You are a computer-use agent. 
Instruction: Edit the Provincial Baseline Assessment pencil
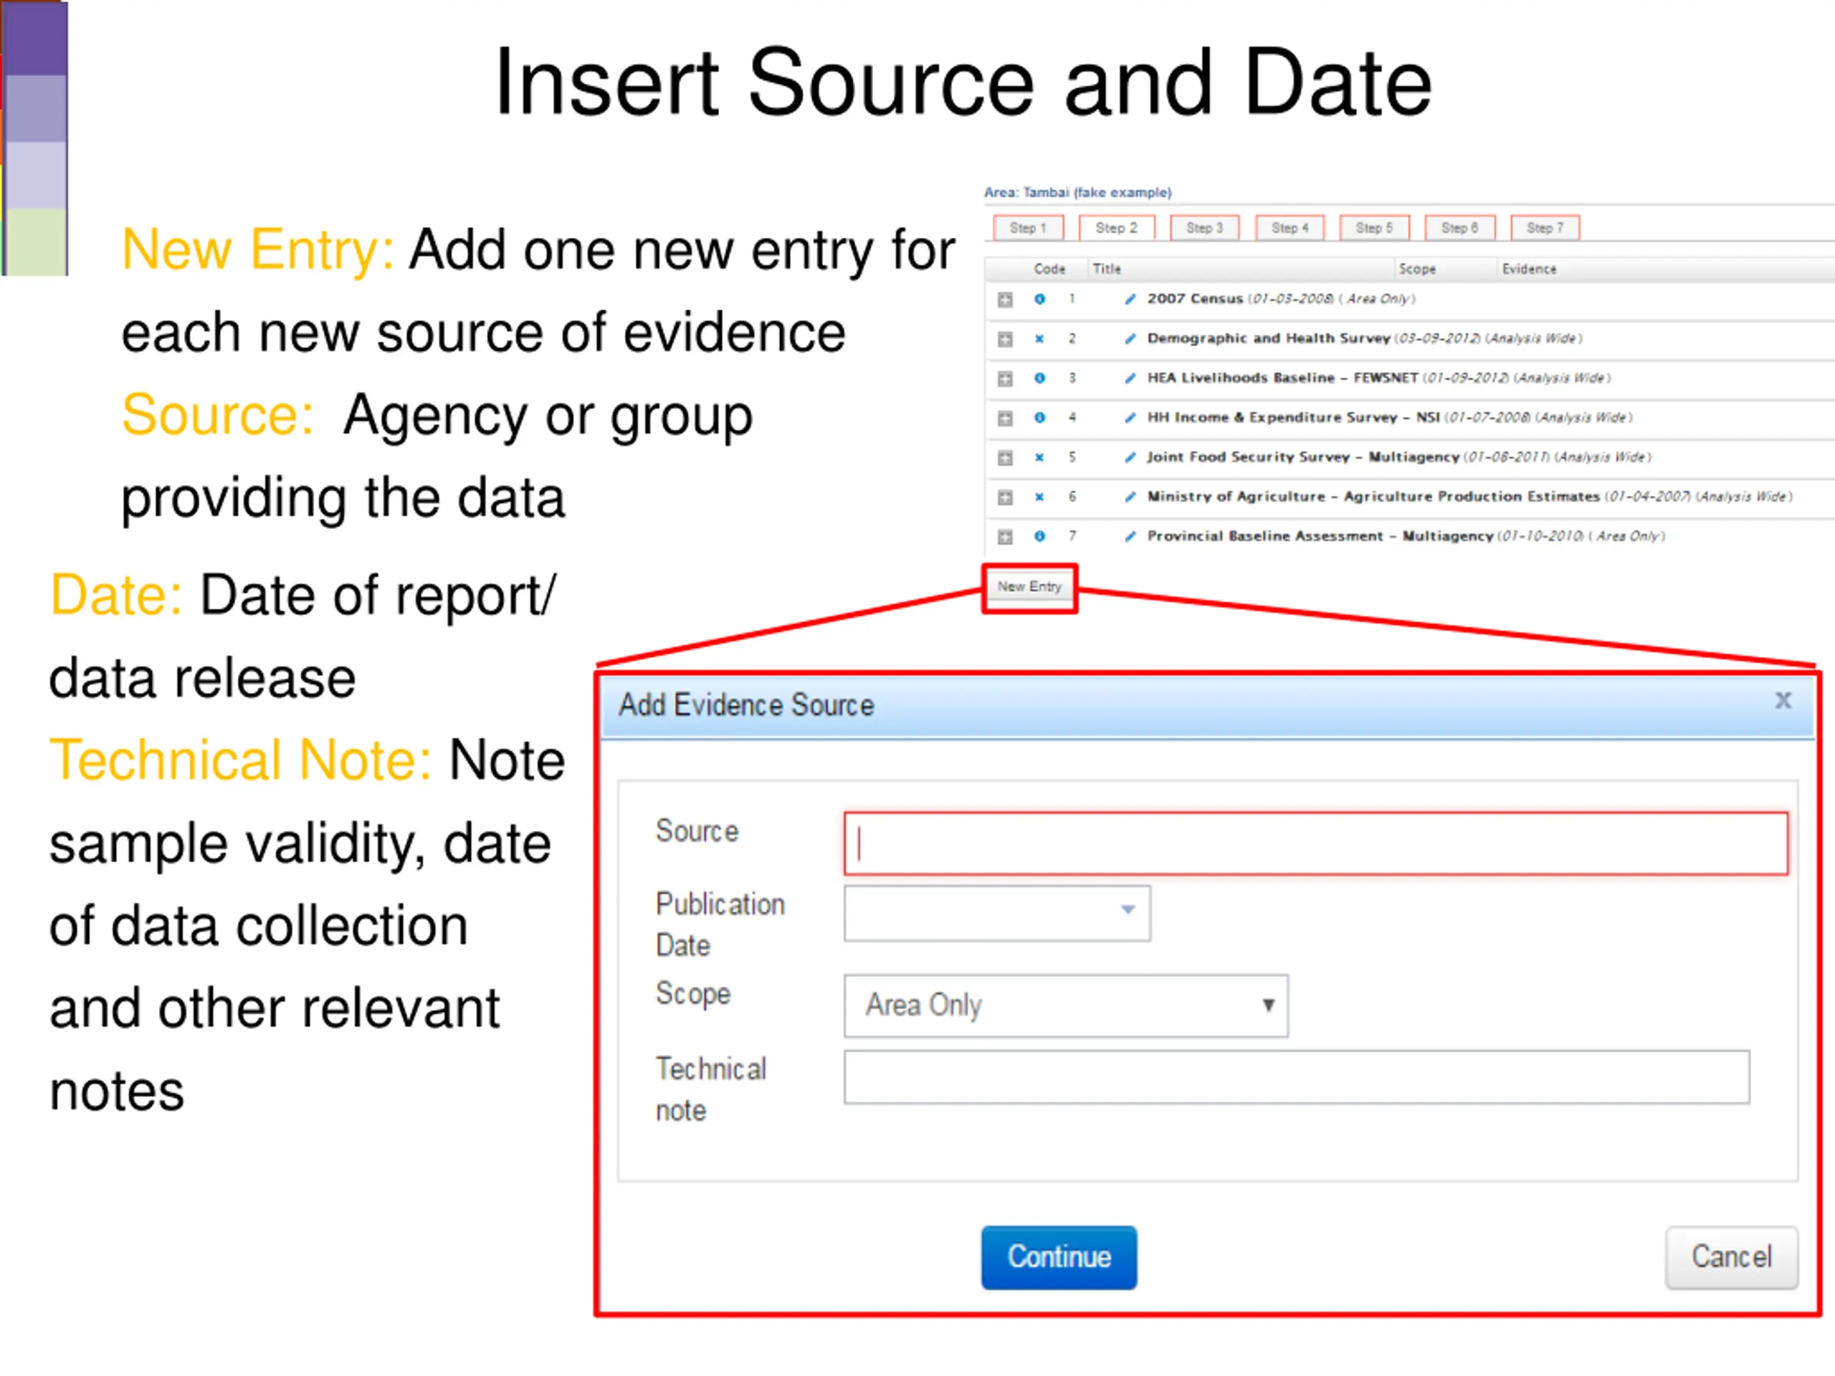1130,536
